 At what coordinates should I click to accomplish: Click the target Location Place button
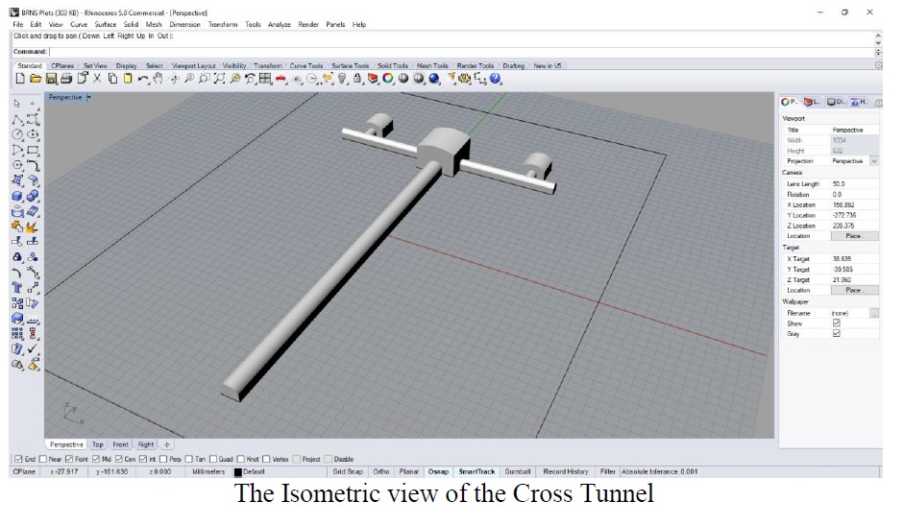(855, 290)
